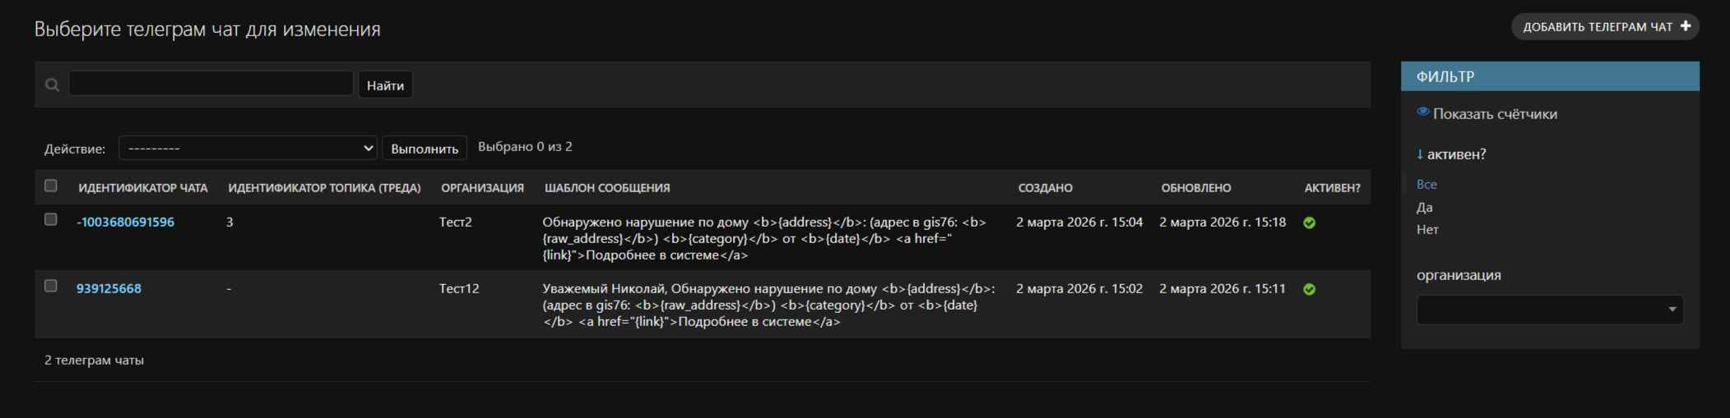
Task: Click the green active checkmark for Тест2
Action: click(x=1309, y=223)
